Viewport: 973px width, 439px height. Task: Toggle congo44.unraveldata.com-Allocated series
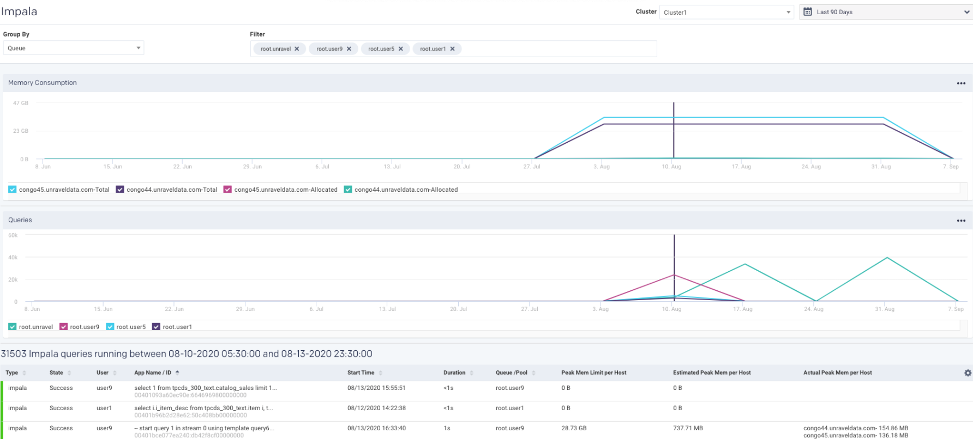click(x=348, y=190)
